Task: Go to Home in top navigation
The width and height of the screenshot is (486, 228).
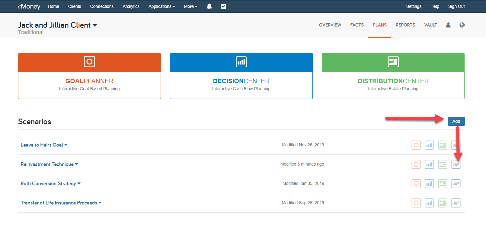Action: tap(53, 6)
